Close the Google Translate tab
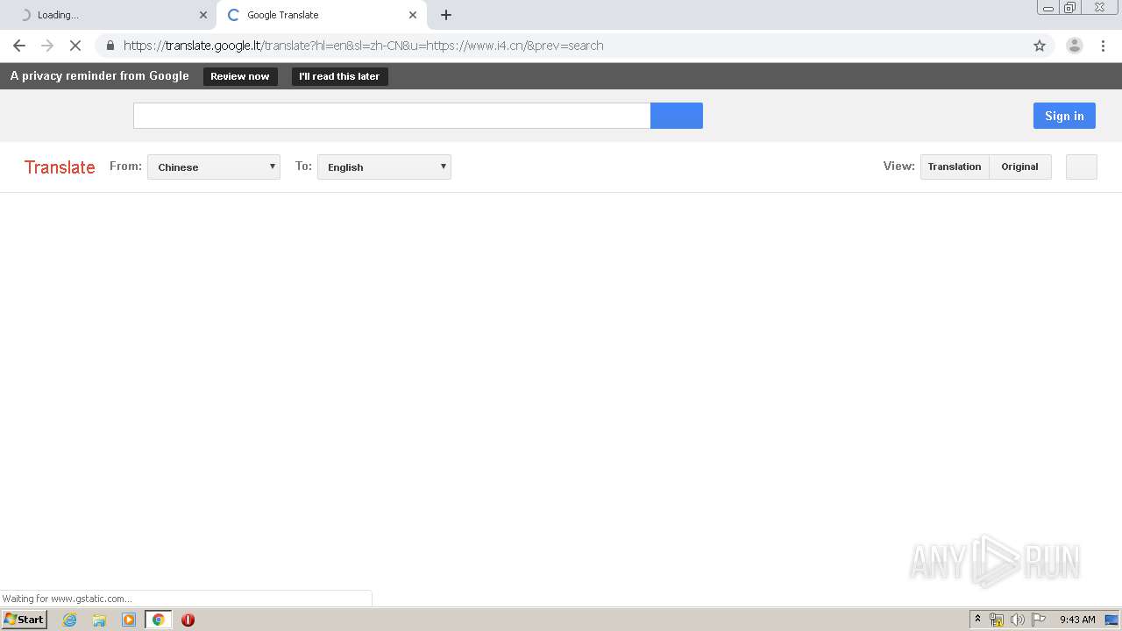1122x631 pixels. tap(413, 15)
